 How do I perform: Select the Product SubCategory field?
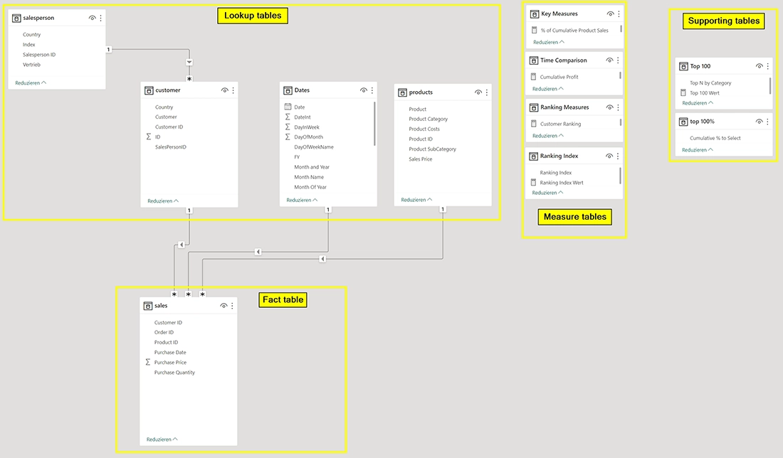tap(433, 149)
